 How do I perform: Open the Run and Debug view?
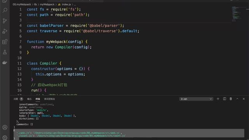tap(5, 31)
